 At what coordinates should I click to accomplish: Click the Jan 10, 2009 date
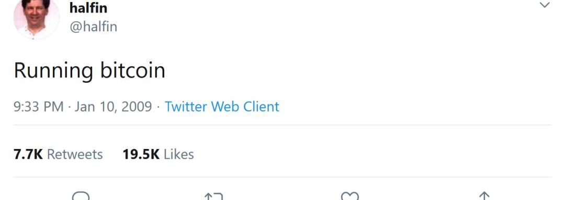(x=113, y=107)
